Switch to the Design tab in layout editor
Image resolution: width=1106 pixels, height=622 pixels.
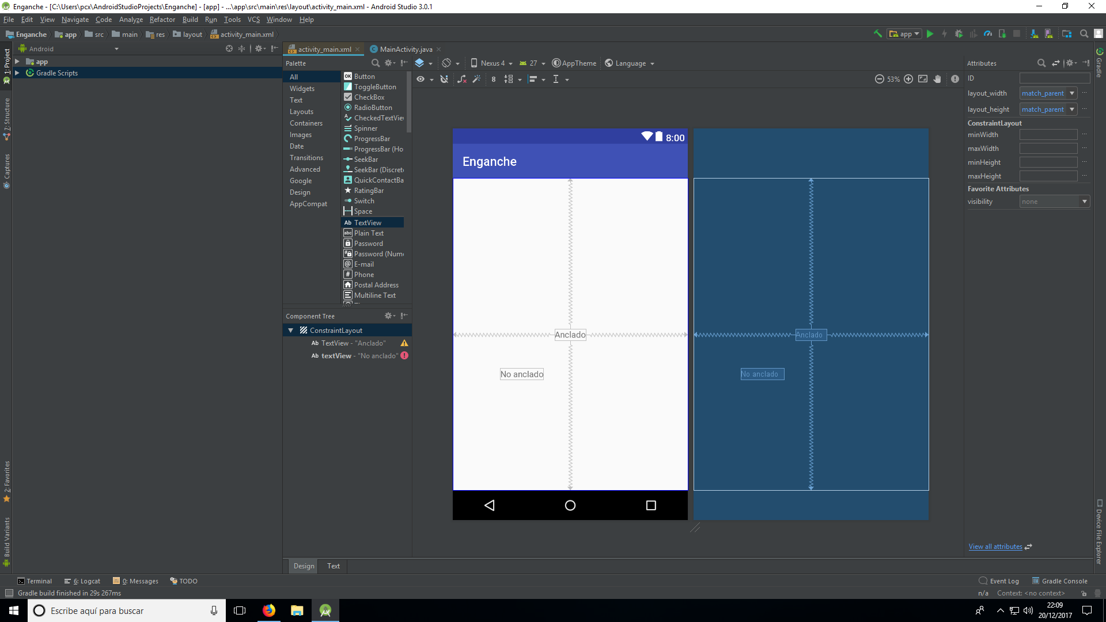303,566
